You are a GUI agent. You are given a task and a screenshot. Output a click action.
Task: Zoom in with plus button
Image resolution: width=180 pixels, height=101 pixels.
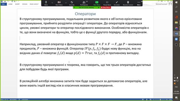(x=167, y=100)
